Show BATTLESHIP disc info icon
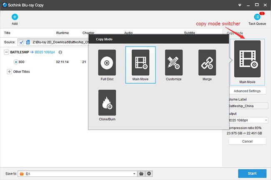 [60, 52]
